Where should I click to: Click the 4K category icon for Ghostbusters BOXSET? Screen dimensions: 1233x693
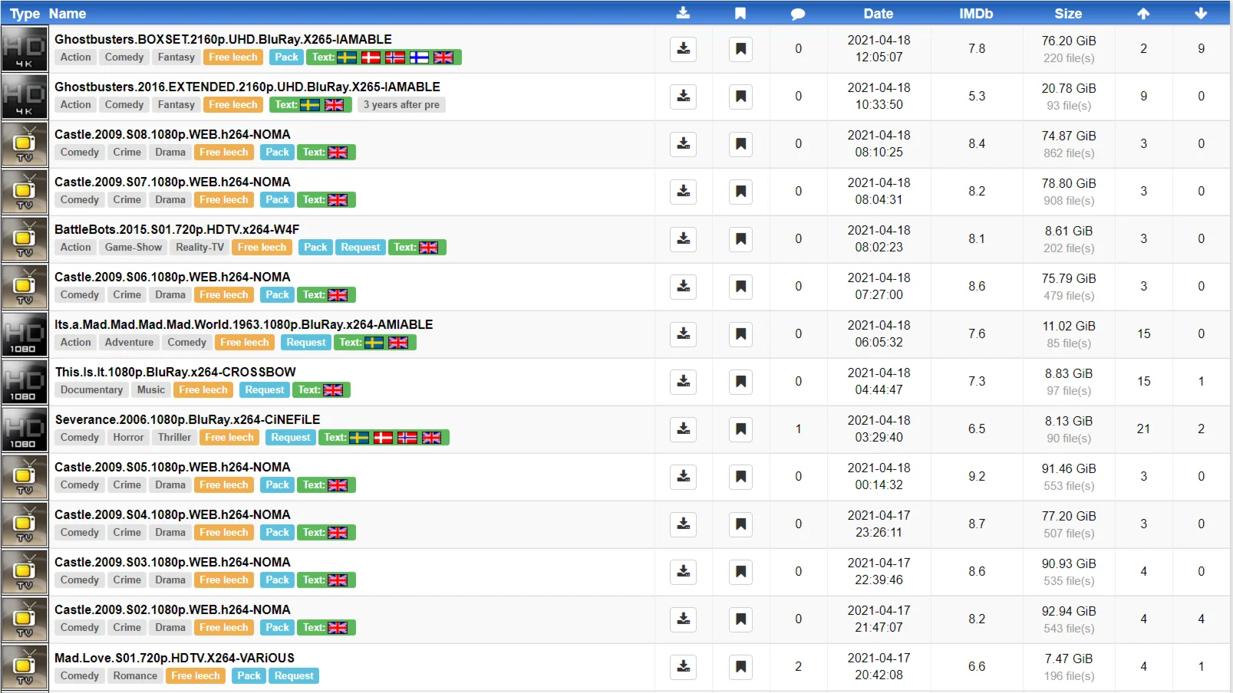25,49
